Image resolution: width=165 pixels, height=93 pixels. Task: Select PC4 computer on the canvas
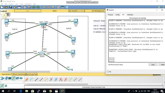click(73, 40)
